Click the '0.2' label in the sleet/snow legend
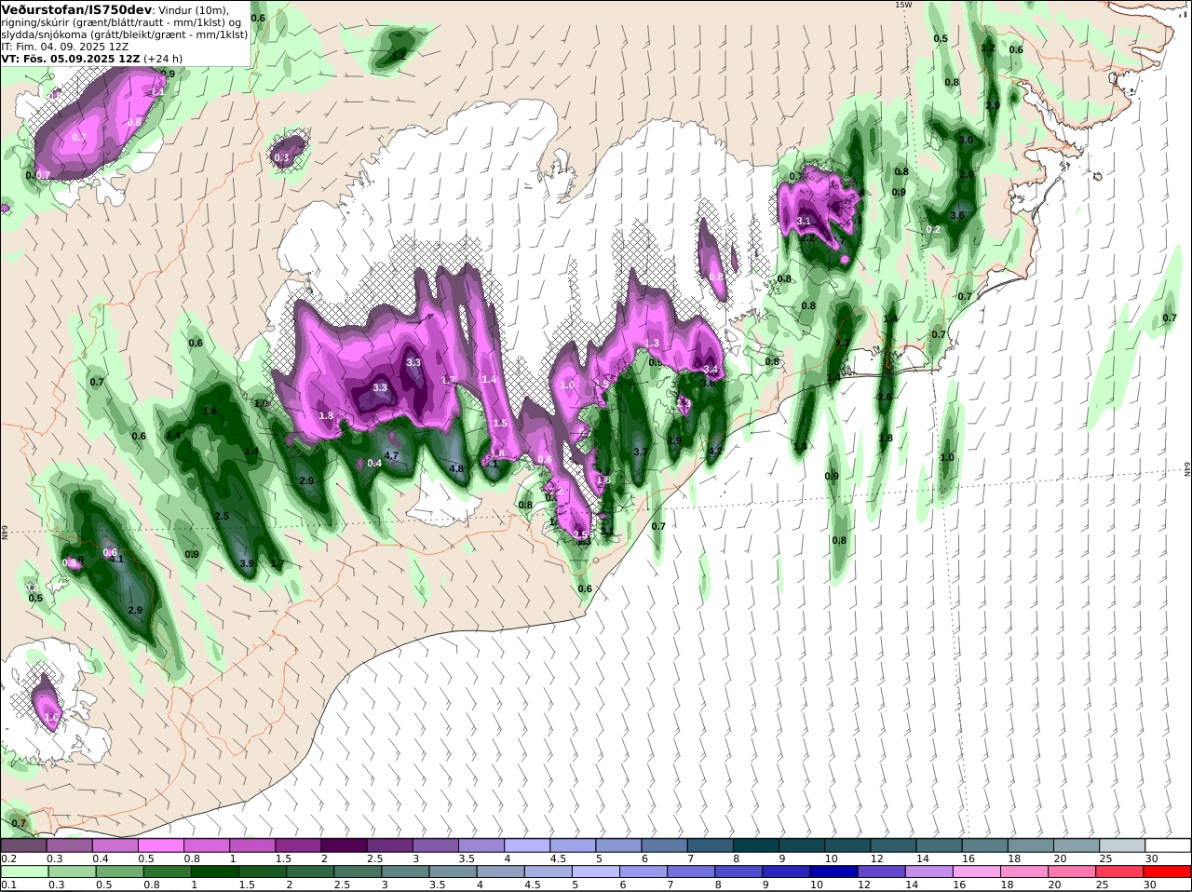 click(8, 858)
